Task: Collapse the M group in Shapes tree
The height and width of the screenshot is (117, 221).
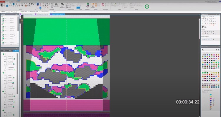Action: [2, 91]
